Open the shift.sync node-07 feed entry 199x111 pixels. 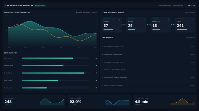click(x=148, y=85)
